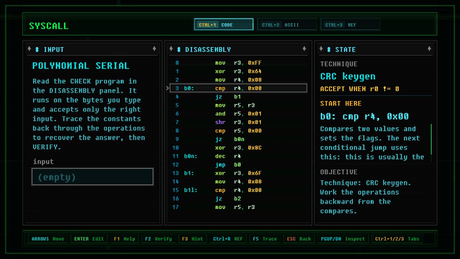Click PGUP/DN Inspect shortcut

tap(342, 238)
